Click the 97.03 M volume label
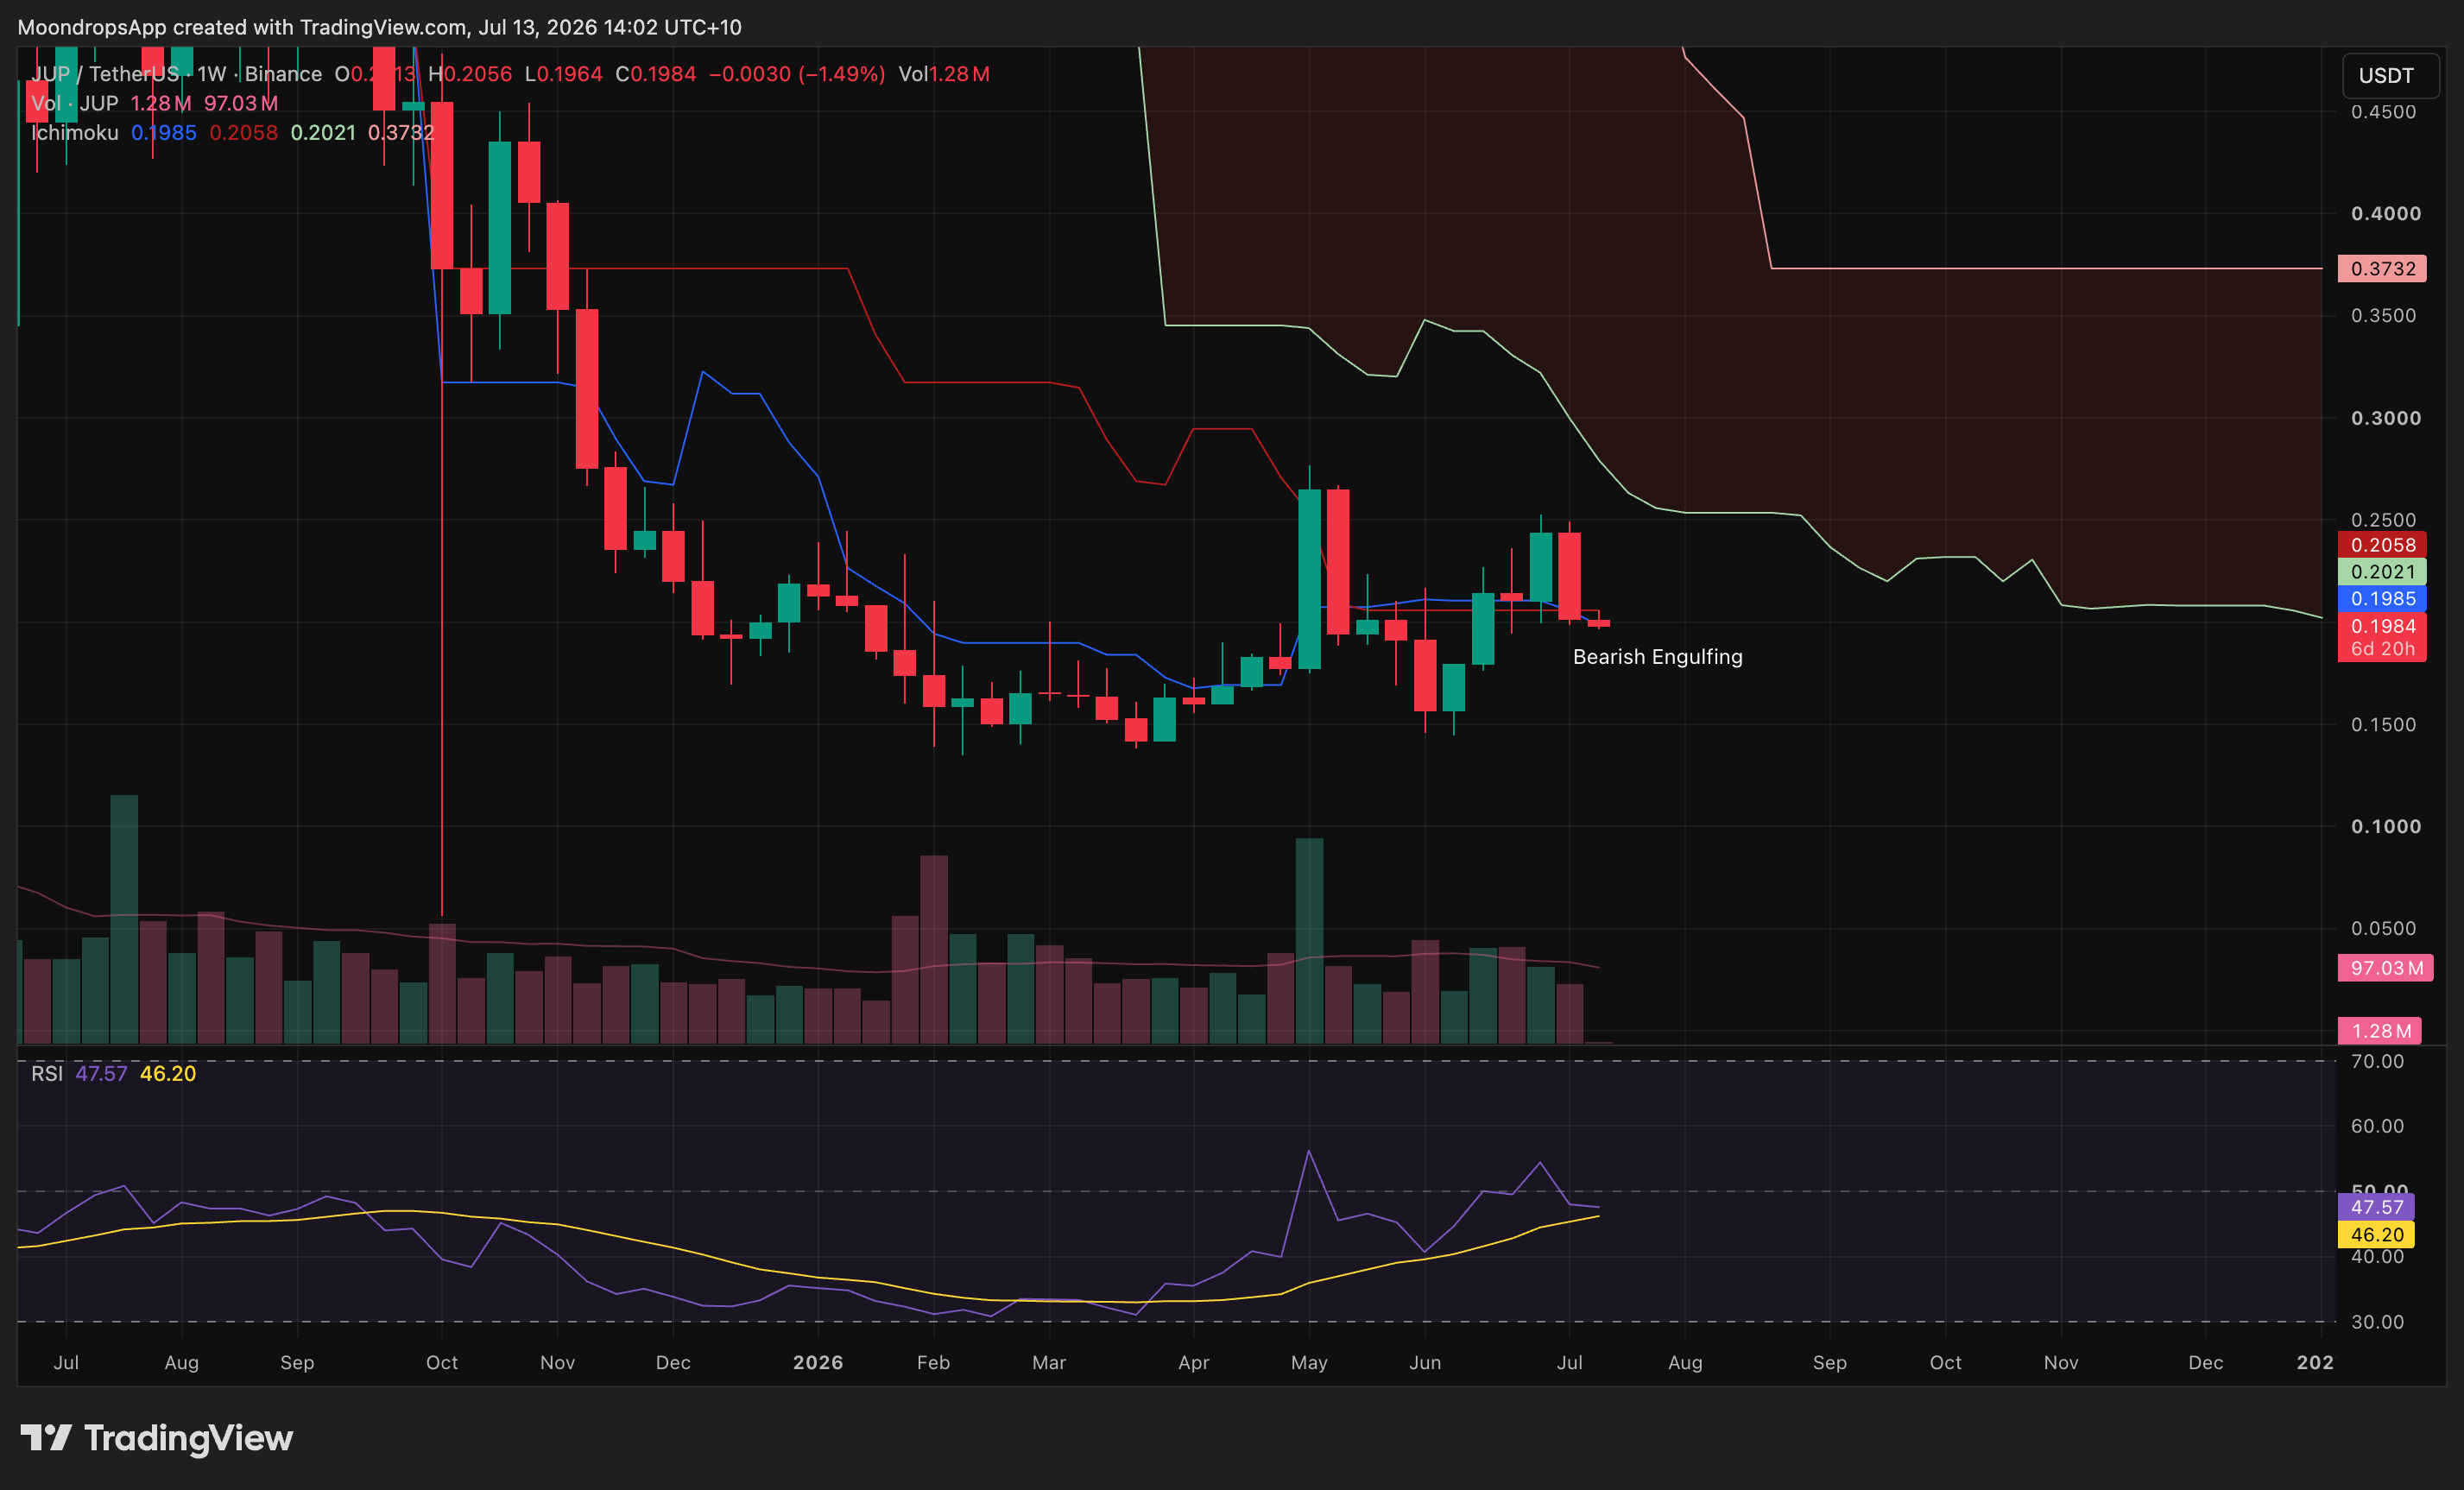 2385,968
